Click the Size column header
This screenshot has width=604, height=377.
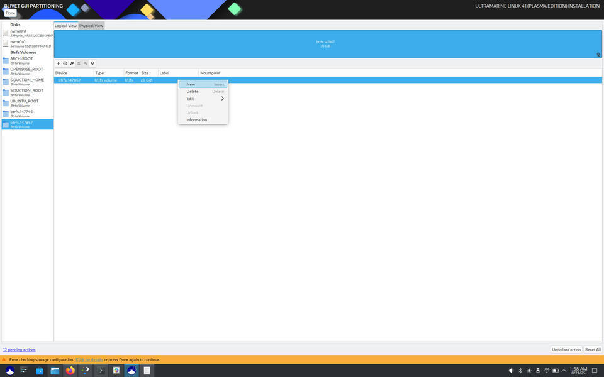pyautogui.click(x=148, y=73)
